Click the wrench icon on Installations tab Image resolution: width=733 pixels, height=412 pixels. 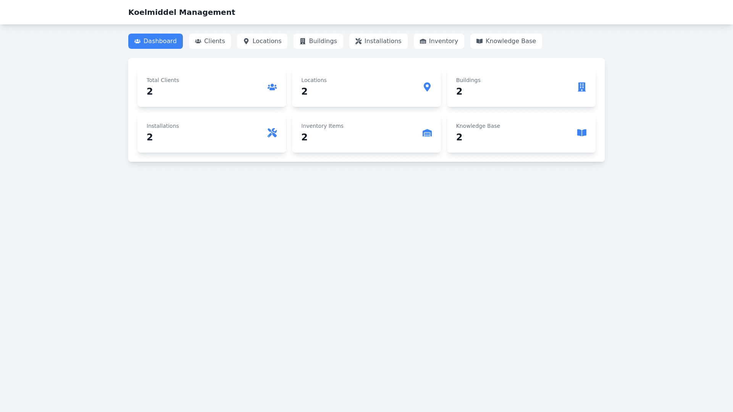coord(358,41)
